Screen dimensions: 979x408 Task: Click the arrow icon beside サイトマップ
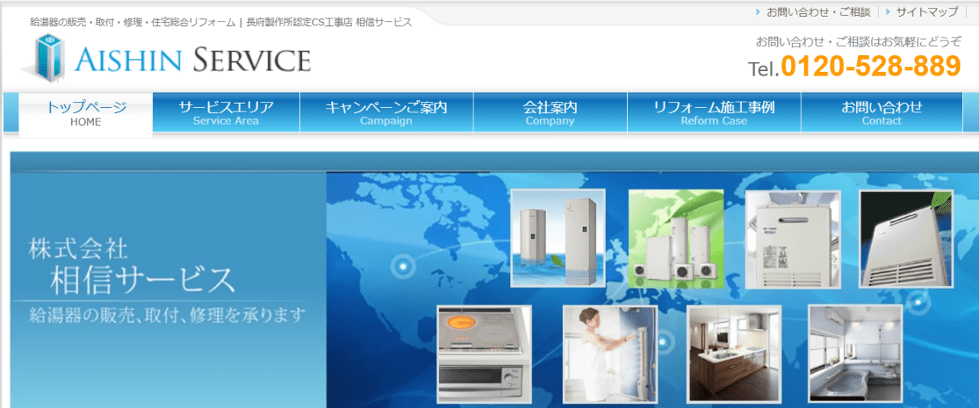(x=887, y=12)
